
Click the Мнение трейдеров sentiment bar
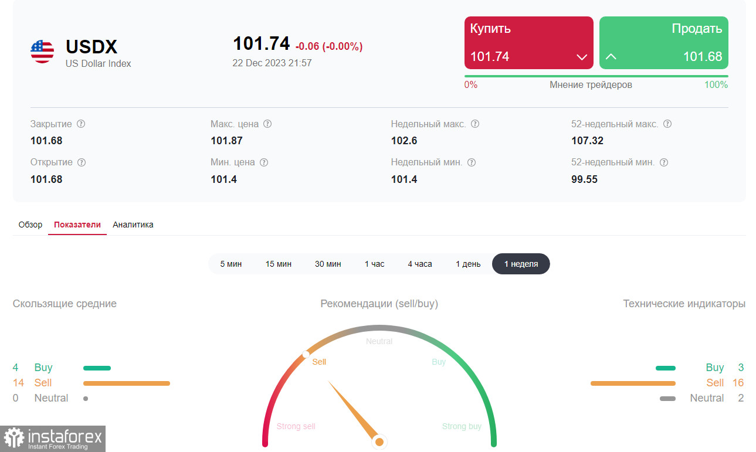point(596,76)
